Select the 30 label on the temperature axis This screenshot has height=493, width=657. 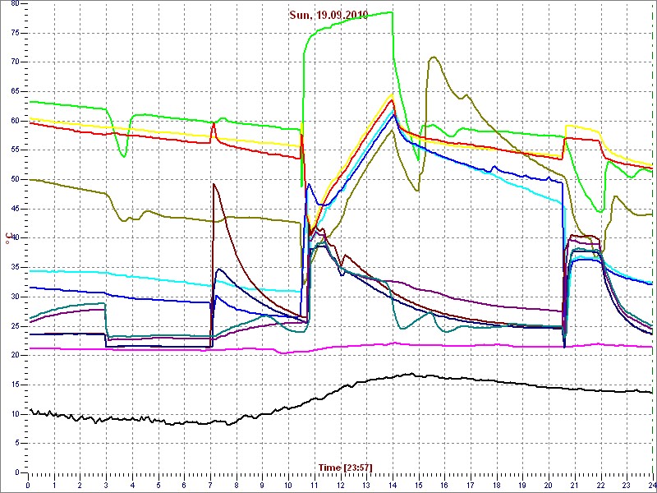coord(14,297)
